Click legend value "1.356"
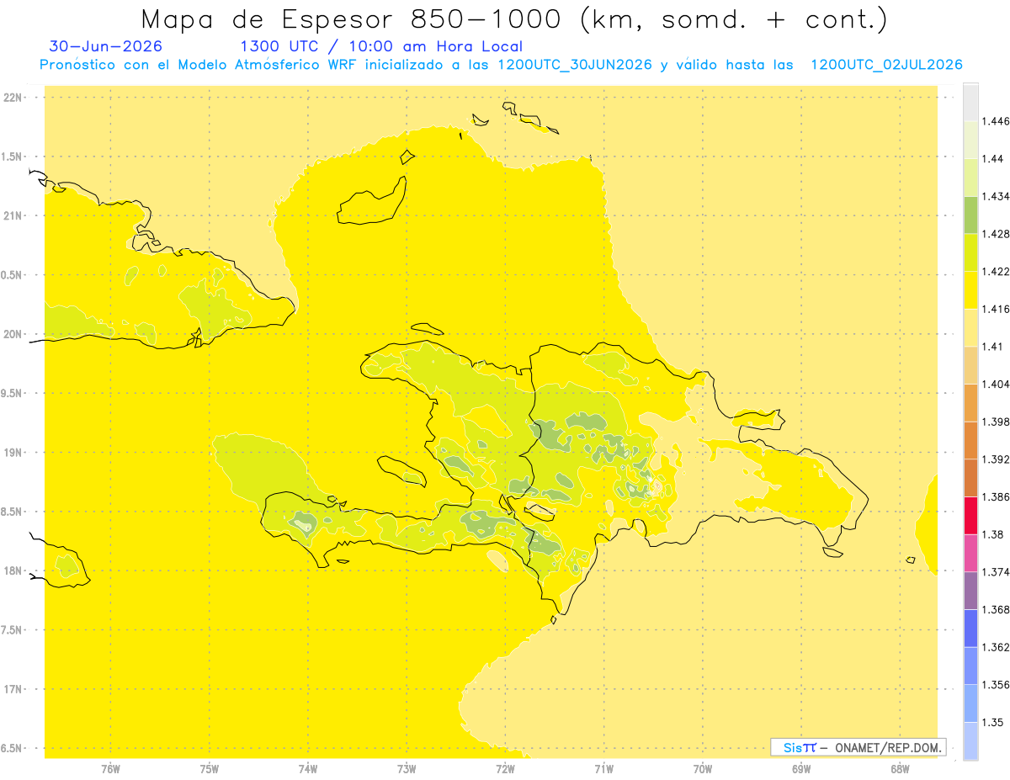Viewport: 1010px width, 780px height. [995, 685]
